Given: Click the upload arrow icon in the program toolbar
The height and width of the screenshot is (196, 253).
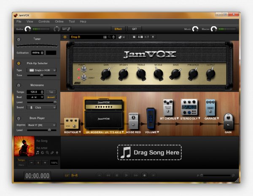Looking at the screenshot, I should click(153, 37).
